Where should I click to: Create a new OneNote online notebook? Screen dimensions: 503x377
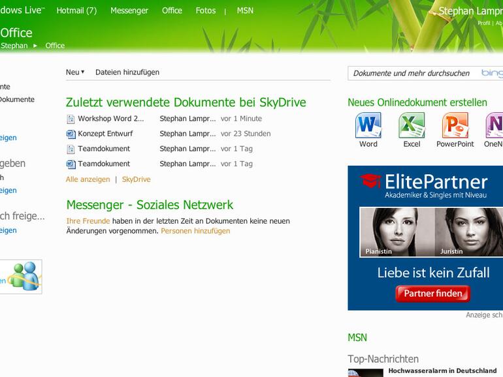coord(494,130)
